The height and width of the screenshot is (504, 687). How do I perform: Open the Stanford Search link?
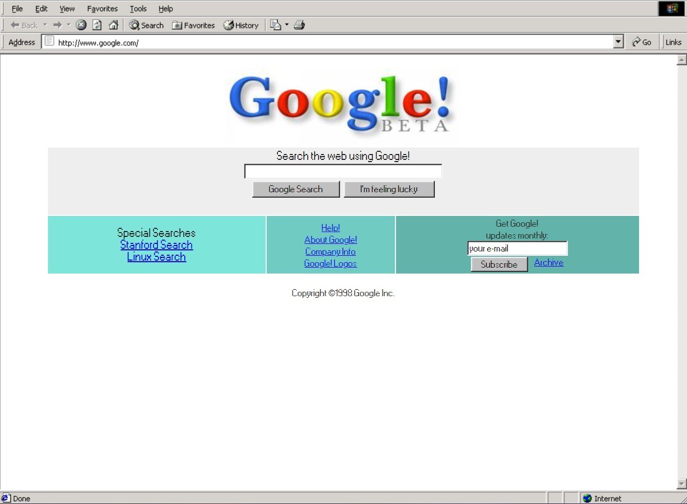click(156, 245)
